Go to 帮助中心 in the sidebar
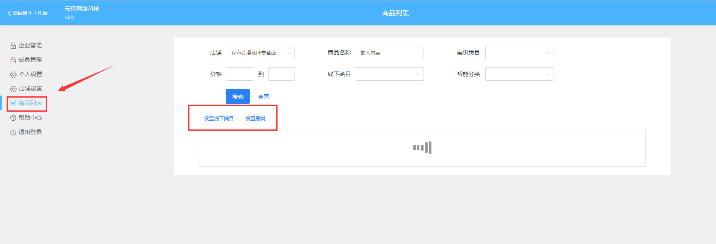This screenshot has height=244, width=716. pyautogui.click(x=30, y=118)
